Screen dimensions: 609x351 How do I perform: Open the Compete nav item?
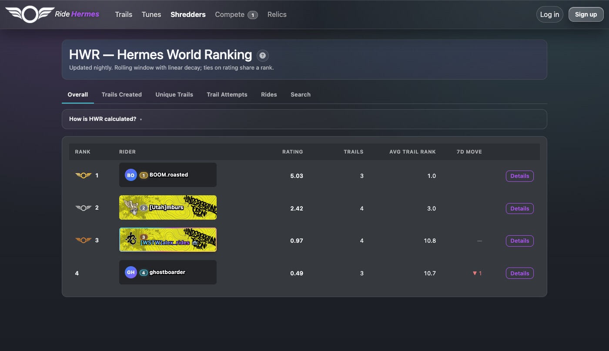click(x=230, y=14)
